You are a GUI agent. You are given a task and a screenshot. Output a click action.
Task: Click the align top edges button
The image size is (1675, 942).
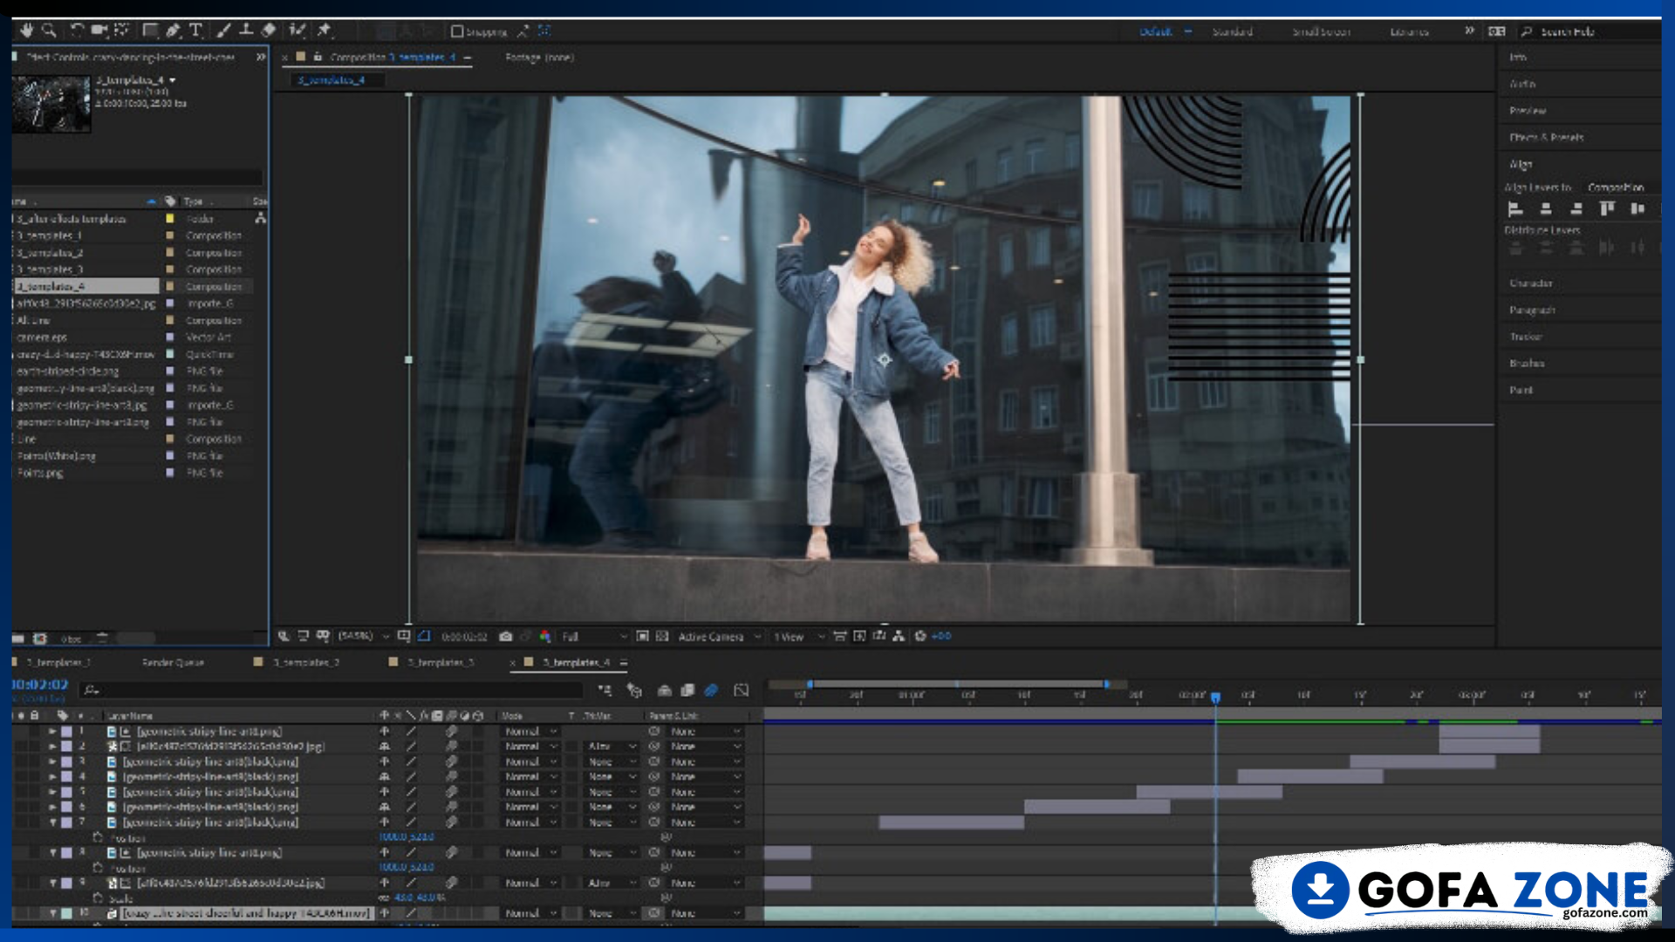pos(1607,208)
